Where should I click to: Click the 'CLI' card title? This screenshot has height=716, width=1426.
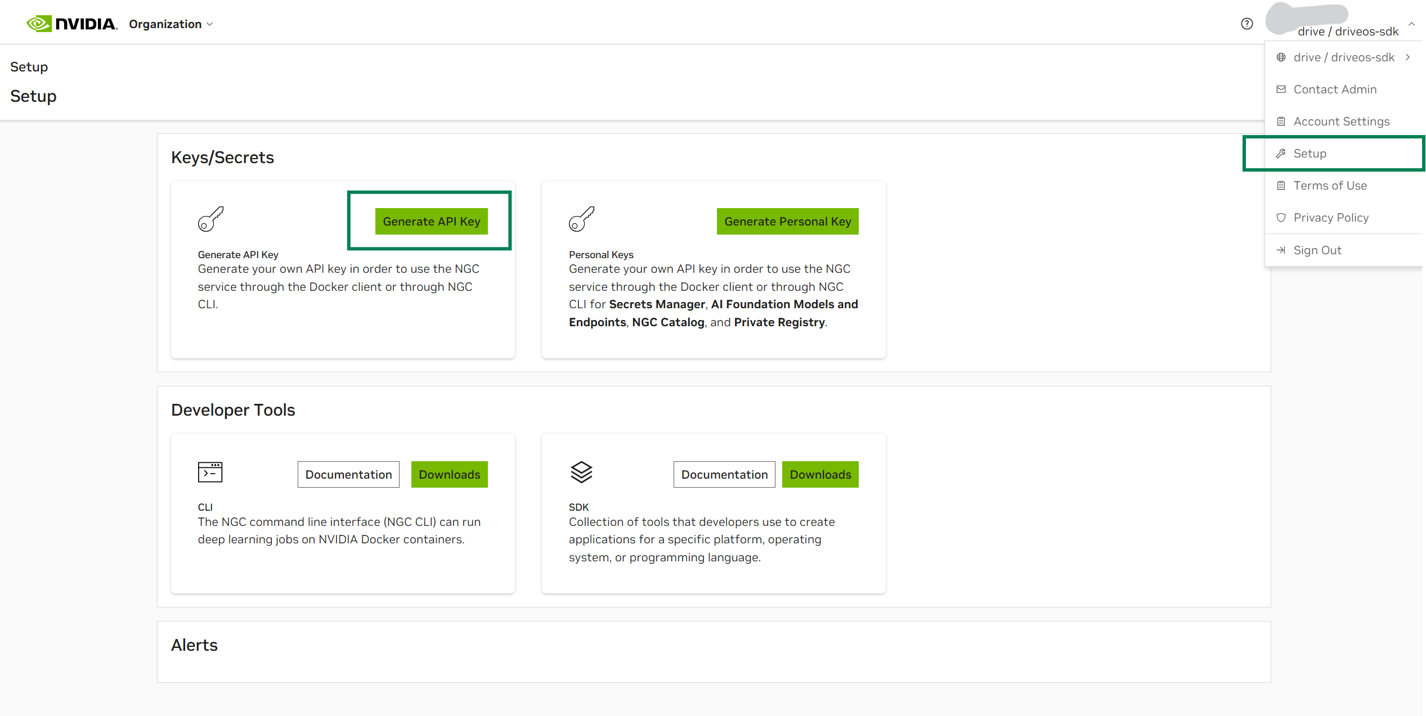click(205, 507)
